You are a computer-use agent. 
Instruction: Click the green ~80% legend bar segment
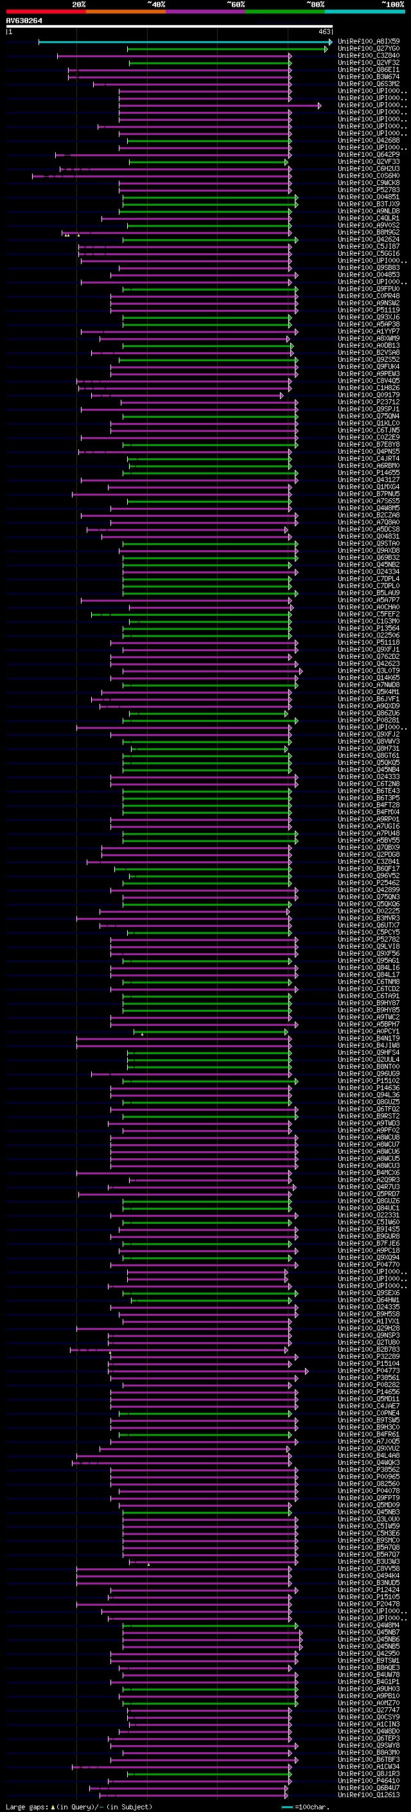(x=285, y=12)
